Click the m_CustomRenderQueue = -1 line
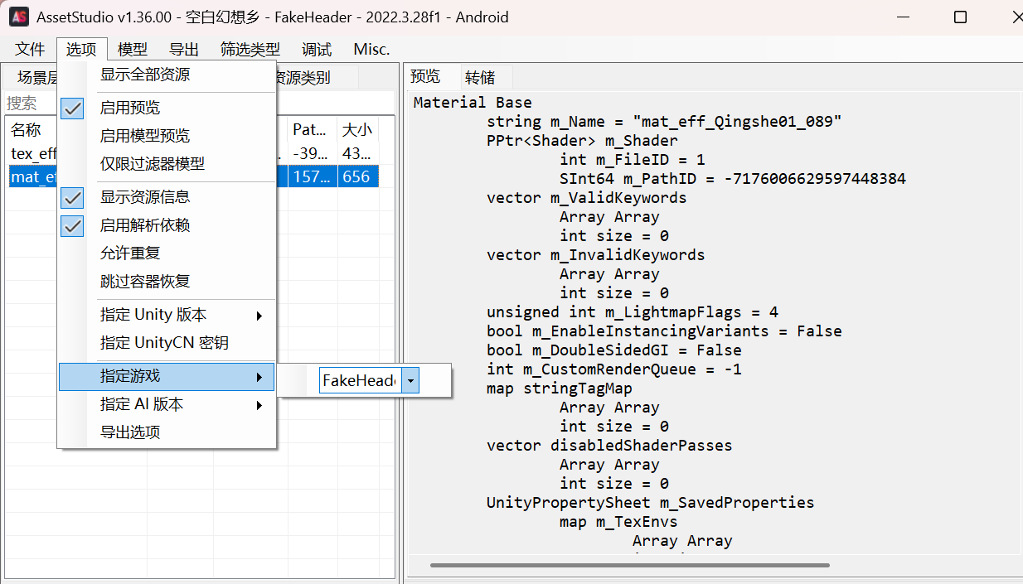The height and width of the screenshot is (584, 1023). coord(614,369)
